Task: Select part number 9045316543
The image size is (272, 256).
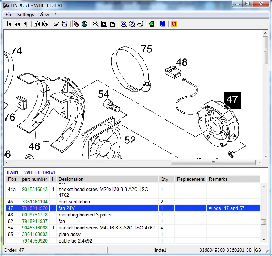Action: tap(35, 189)
